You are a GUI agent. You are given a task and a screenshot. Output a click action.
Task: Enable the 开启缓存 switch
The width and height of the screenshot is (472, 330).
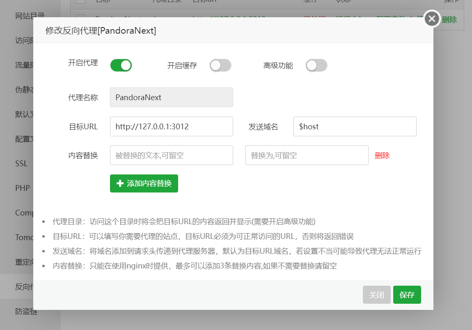pos(220,65)
